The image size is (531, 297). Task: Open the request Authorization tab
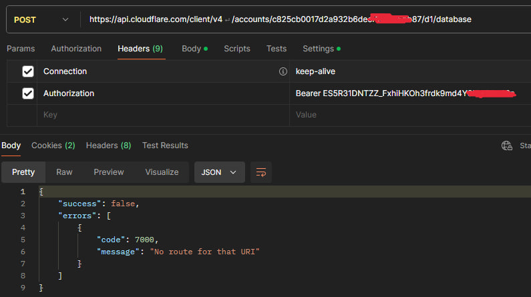76,49
